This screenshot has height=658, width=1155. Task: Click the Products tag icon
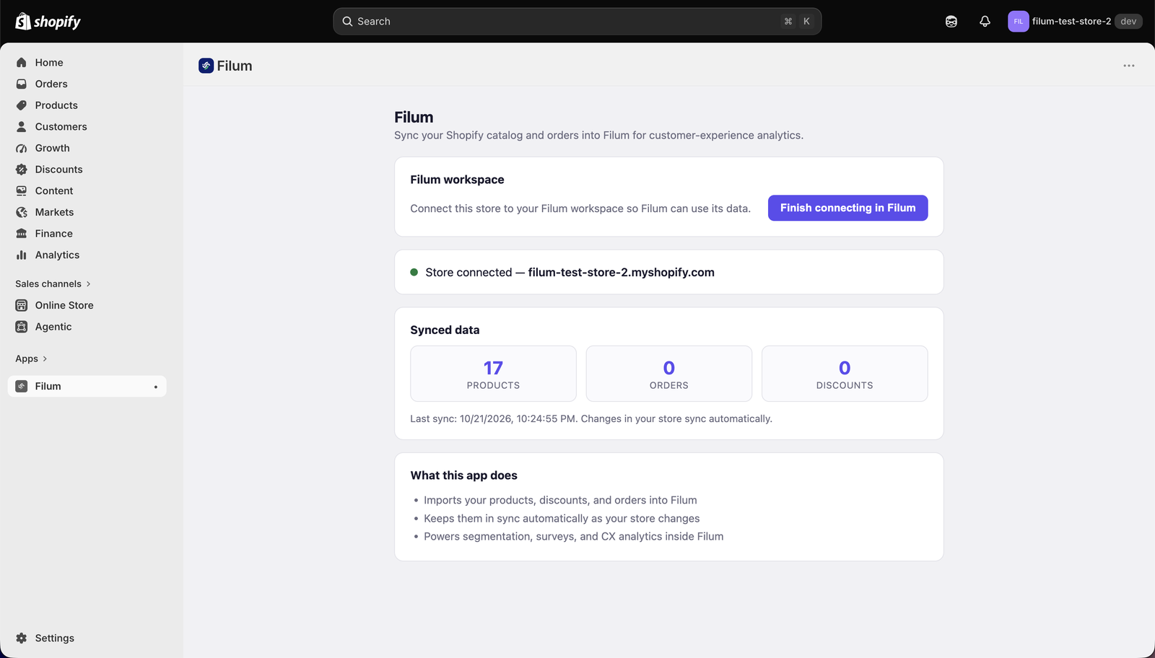[x=22, y=105]
